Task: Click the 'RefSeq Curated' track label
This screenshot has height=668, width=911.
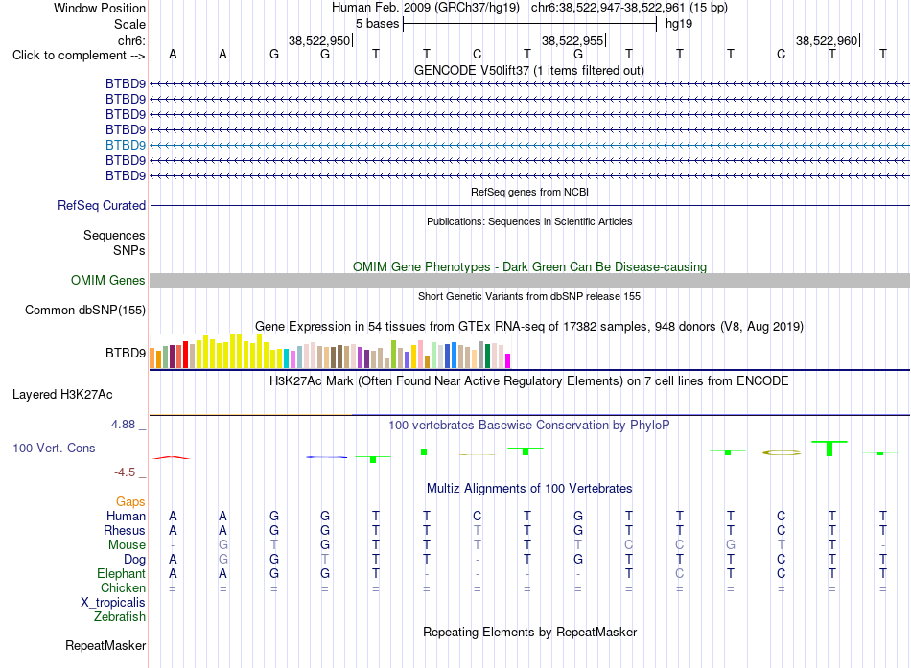Action: (x=102, y=206)
